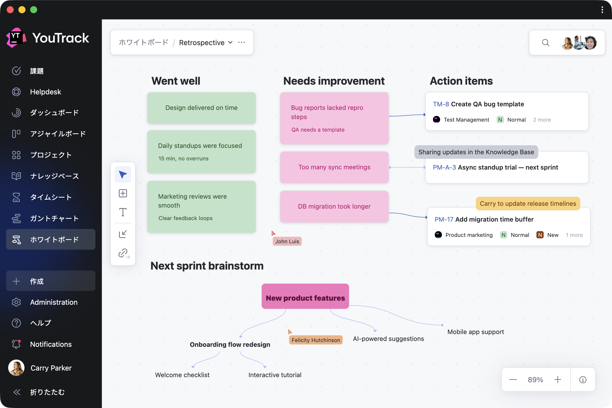Image resolution: width=612 pixels, height=408 pixels.
Task: Click the board info icon
Action: (583, 380)
